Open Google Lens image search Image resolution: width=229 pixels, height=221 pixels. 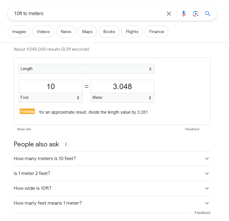click(x=196, y=14)
